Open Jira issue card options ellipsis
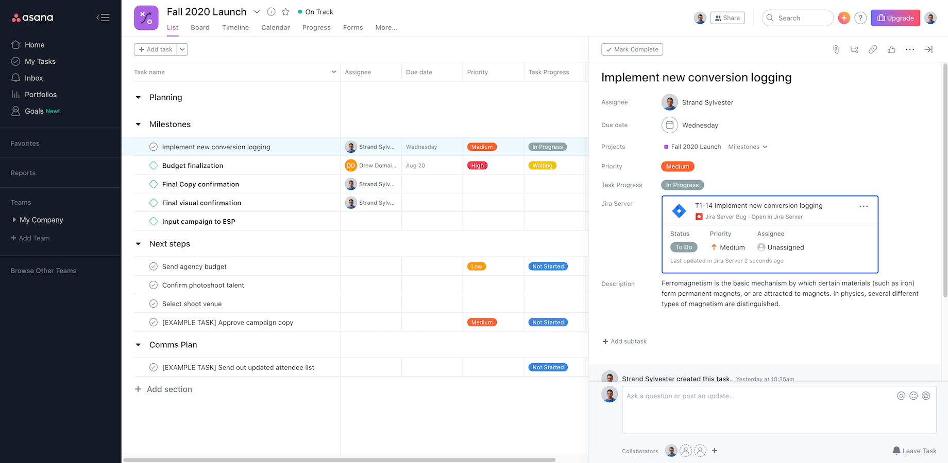 tap(864, 206)
